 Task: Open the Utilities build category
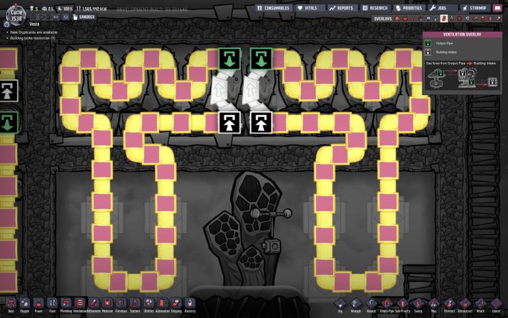(x=148, y=305)
